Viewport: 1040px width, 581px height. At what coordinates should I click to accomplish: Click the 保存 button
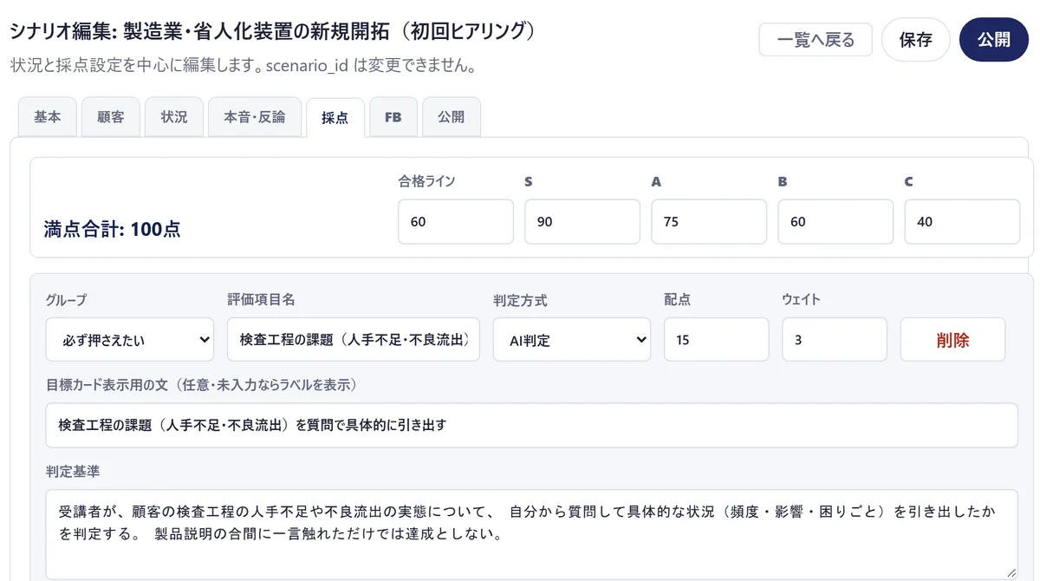916,40
